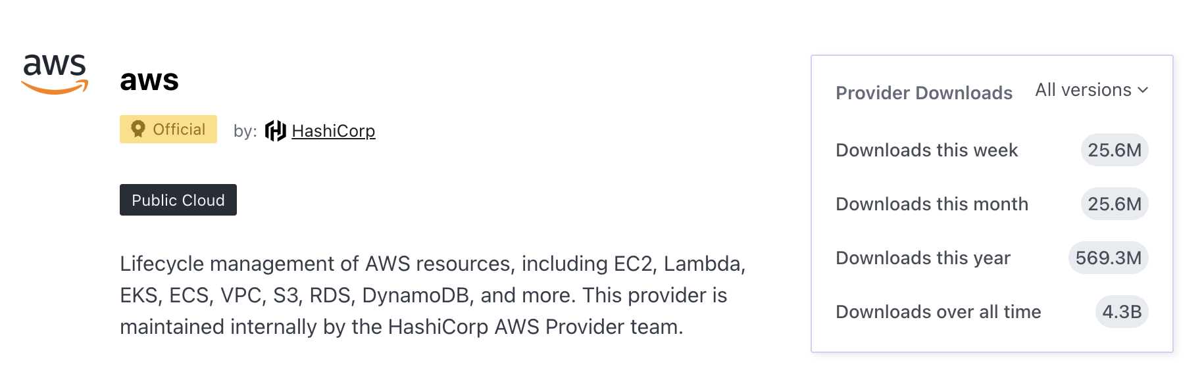The width and height of the screenshot is (1204, 372).
Task: Click the aws provider title
Action: pos(149,80)
